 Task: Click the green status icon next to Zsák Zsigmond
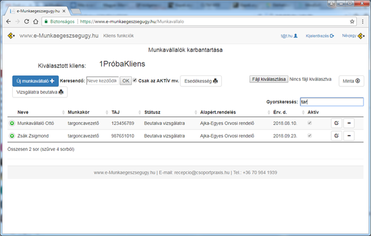coord(12,135)
